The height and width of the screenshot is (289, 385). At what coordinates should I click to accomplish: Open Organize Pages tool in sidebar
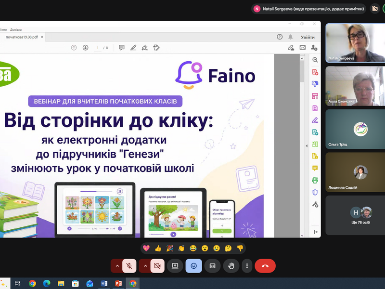(315, 96)
